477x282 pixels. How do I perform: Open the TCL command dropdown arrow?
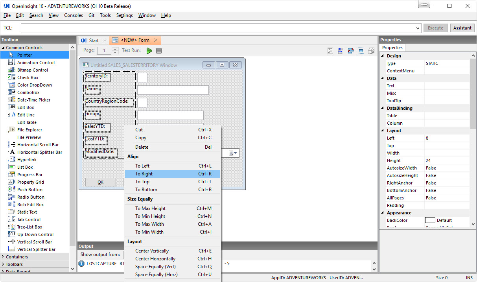418,28
